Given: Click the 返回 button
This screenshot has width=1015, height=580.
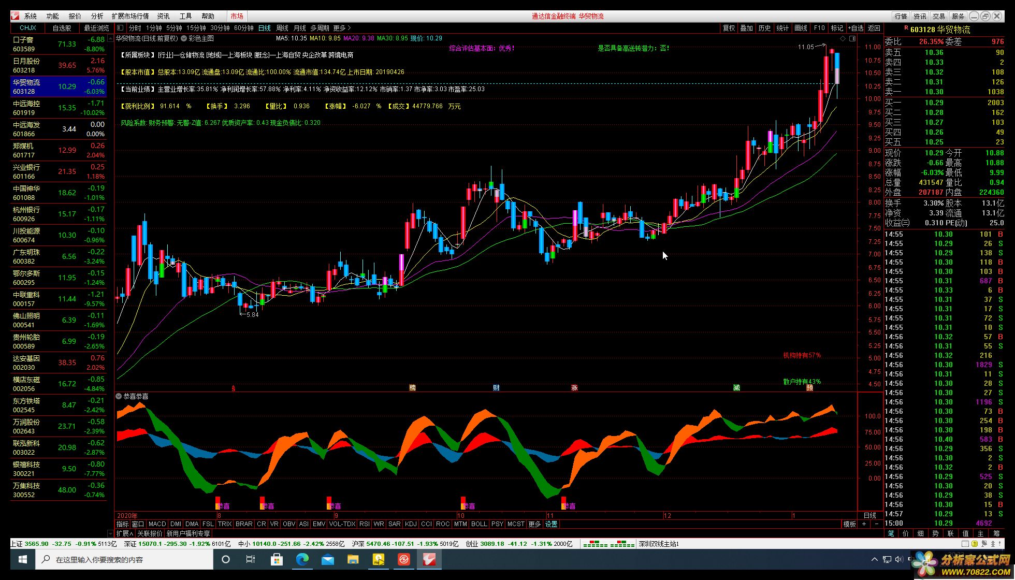Looking at the screenshot, I should click(874, 28).
